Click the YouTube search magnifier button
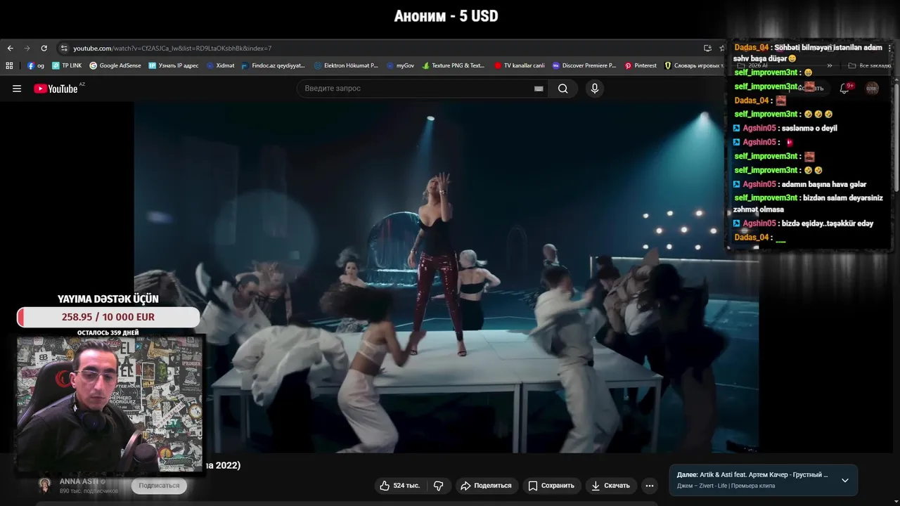The width and height of the screenshot is (900, 506). pos(563,89)
